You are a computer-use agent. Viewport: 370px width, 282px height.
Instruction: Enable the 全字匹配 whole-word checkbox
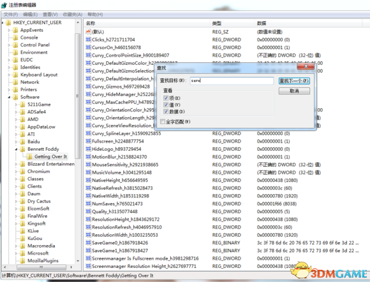[x=163, y=122]
